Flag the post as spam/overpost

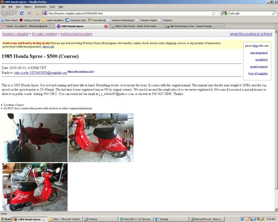tap(258, 66)
